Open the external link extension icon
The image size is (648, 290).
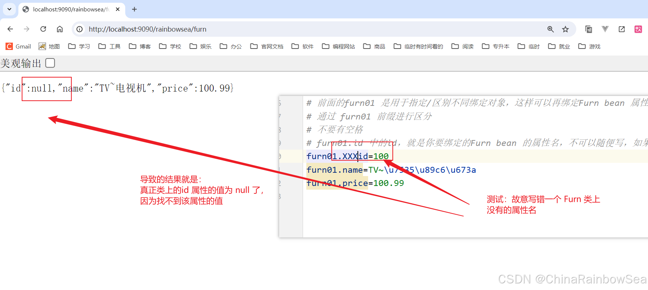pyautogui.click(x=622, y=29)
